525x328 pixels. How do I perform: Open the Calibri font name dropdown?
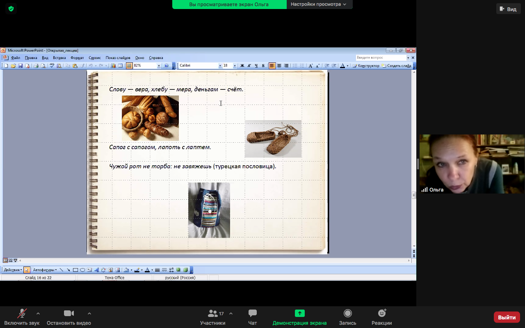click(220, 66)
